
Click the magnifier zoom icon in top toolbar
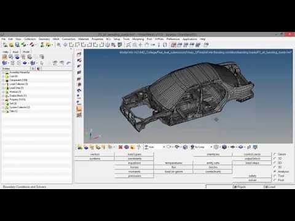(59, 45)
